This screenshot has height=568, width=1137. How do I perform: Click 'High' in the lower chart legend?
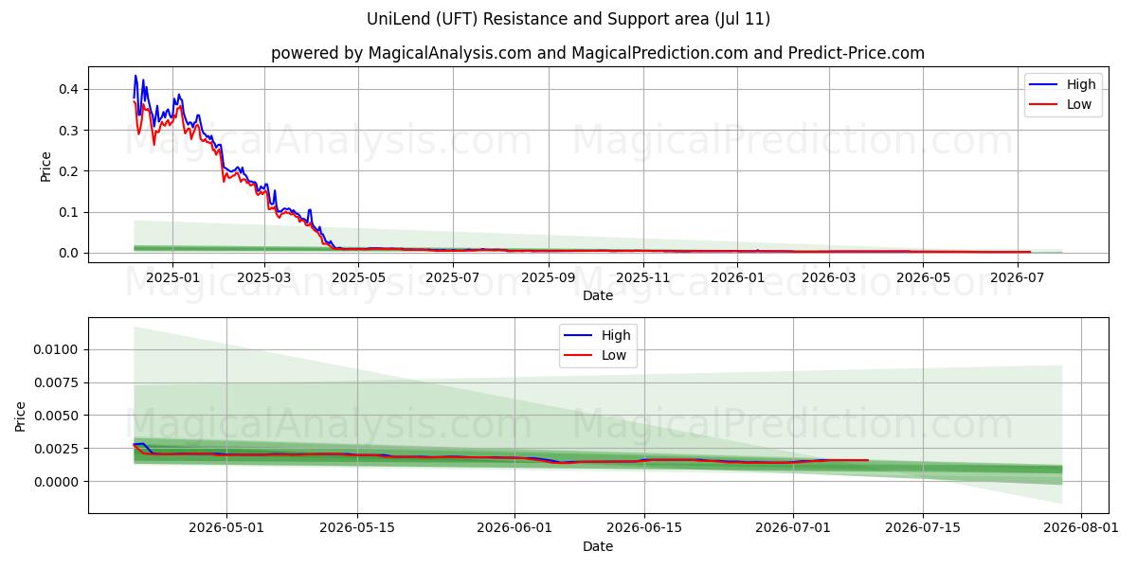pos(616,336)
